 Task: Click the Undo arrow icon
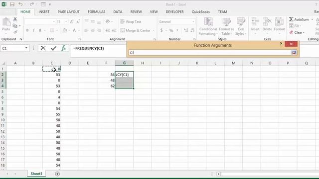tap(20, 4)
